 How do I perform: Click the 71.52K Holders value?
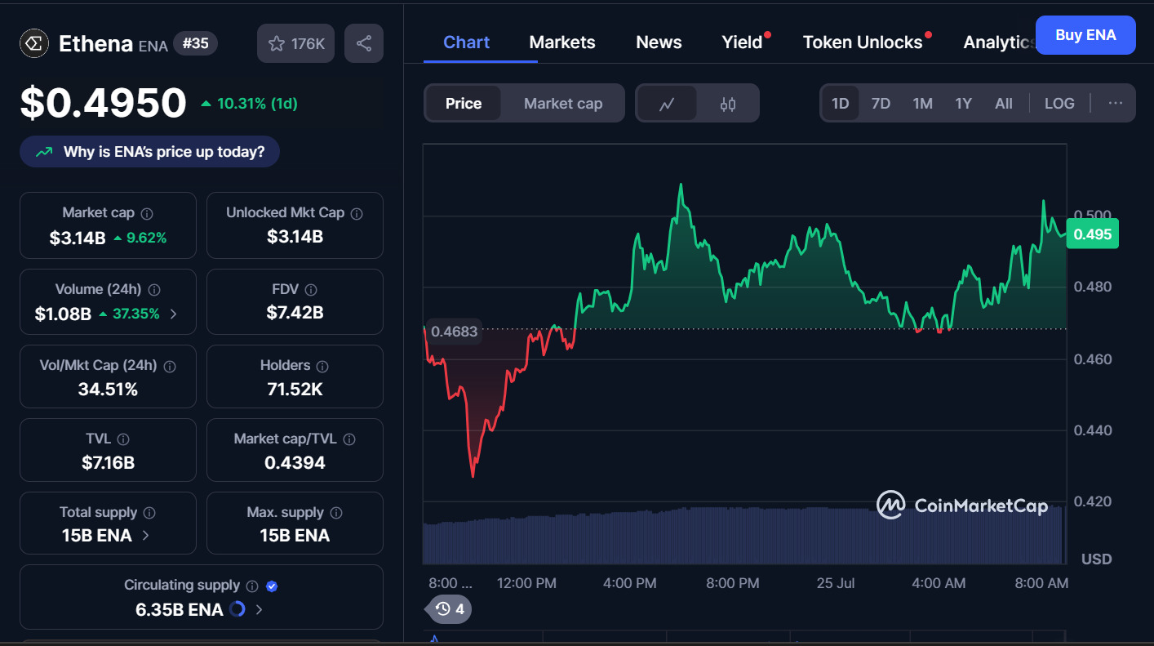[295, 390]
